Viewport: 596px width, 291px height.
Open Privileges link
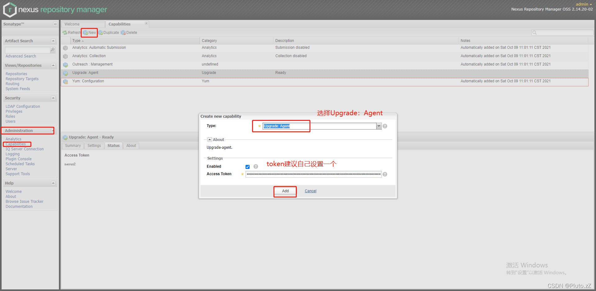pyautogui.click(x=14, y=111)
